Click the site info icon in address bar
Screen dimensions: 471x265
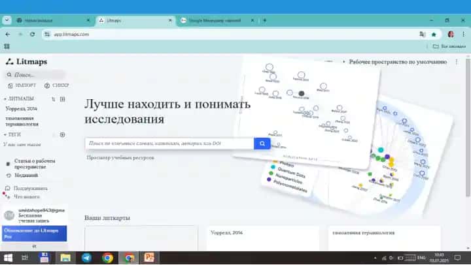(47, 35)
